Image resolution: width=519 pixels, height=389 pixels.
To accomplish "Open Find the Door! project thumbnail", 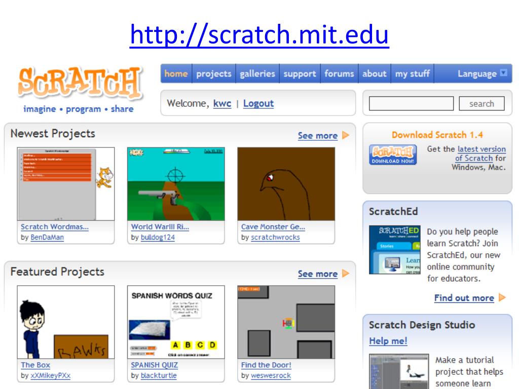I will tap(286, 322).
